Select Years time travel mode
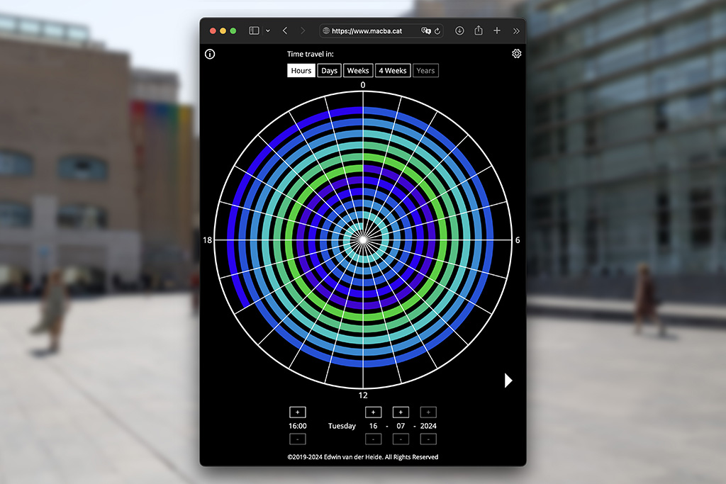726x484 pixels. click(425, 70)
